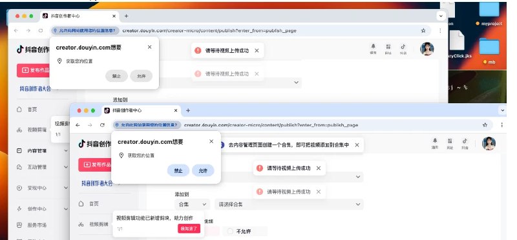Close 抖音创作者中心 tab in front window

[176, 110]
